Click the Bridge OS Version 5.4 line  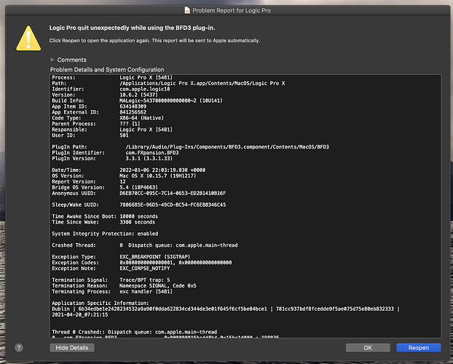[x=105, y=187]
